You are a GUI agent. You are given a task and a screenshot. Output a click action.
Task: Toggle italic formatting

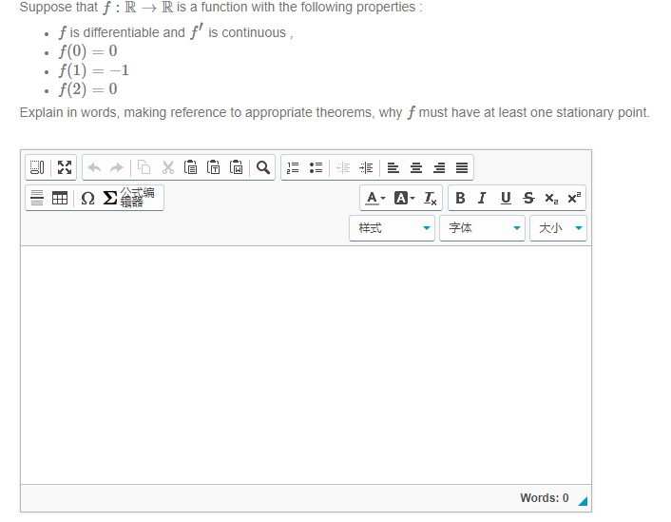point(482,198)
